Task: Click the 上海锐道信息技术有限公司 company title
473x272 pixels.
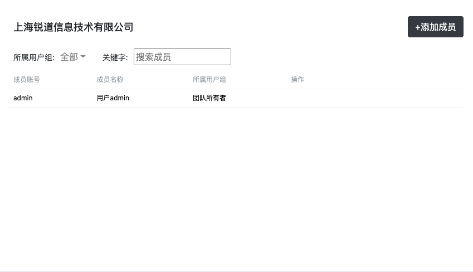Action: tap(73, 27)
